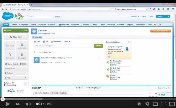Click the New Call button
Screen dimensions: 176x108
(x=16, y=37)
